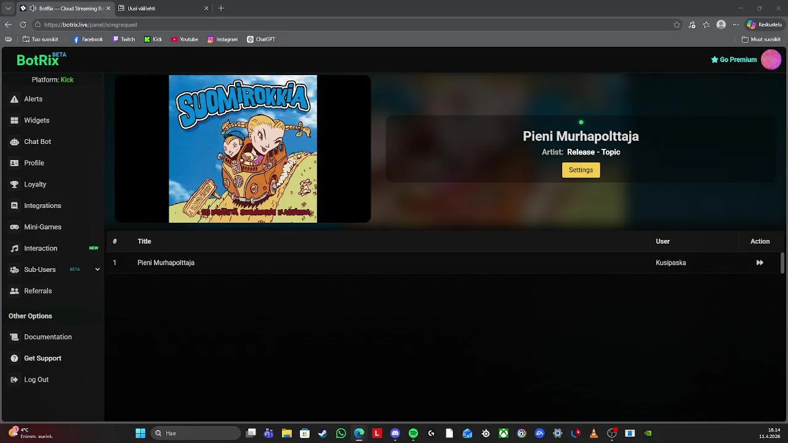The height and width of the screenshot is (443, 788).
Task: Switch to the Uusi välilehti tab
Action: [x=163, y=9]
